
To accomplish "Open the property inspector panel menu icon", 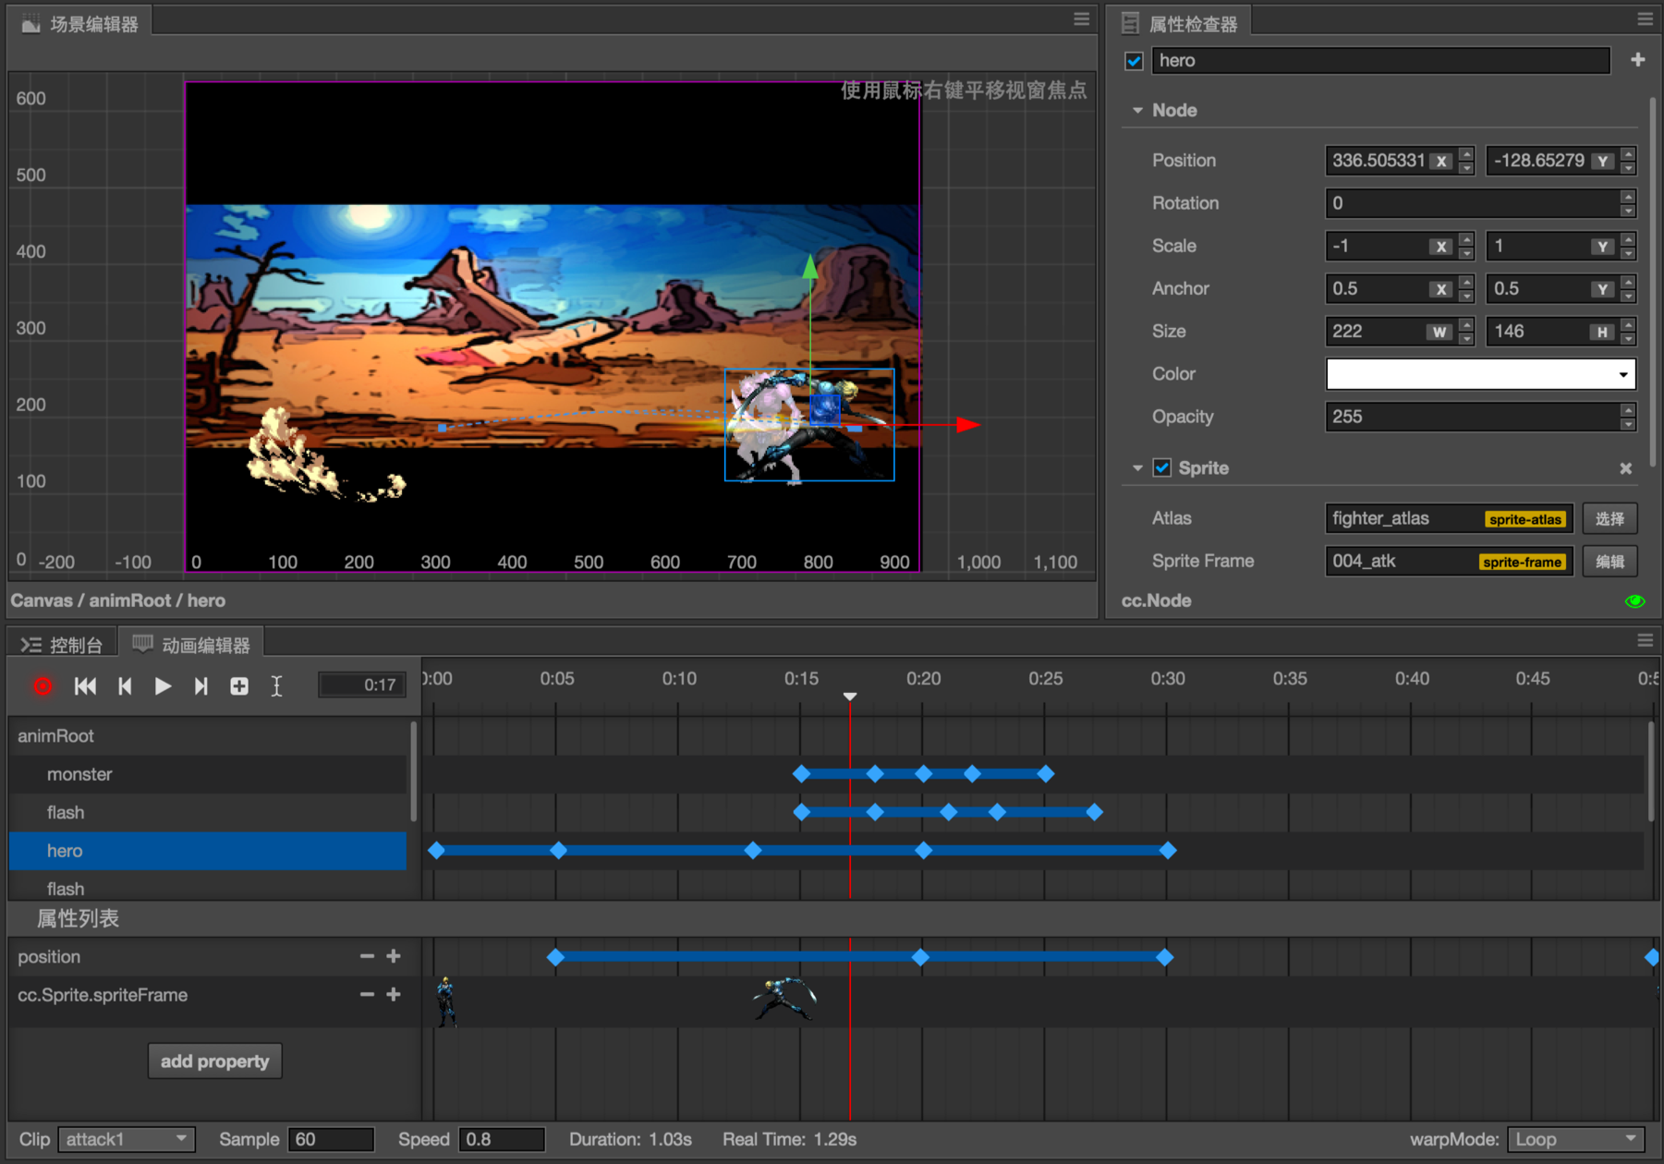I will (x=1645, y=19).
